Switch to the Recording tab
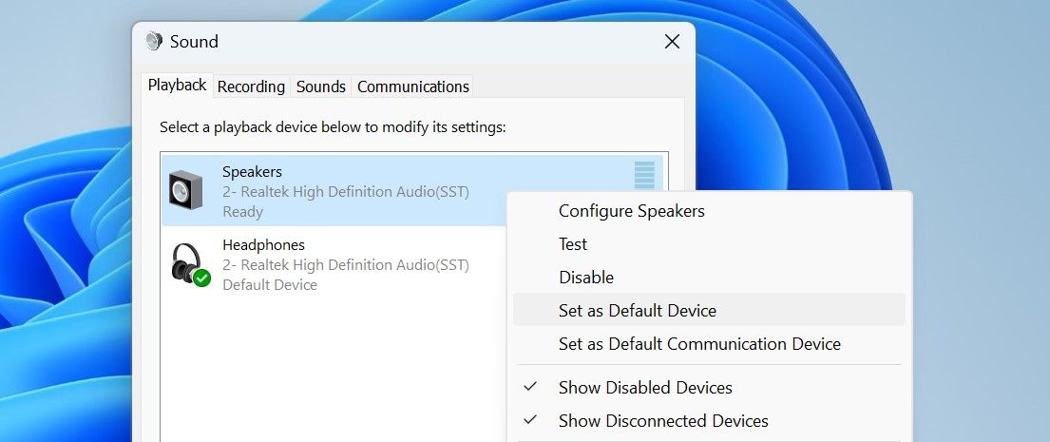The width and height of the screenshot is (1050, 442). (251, 86)
